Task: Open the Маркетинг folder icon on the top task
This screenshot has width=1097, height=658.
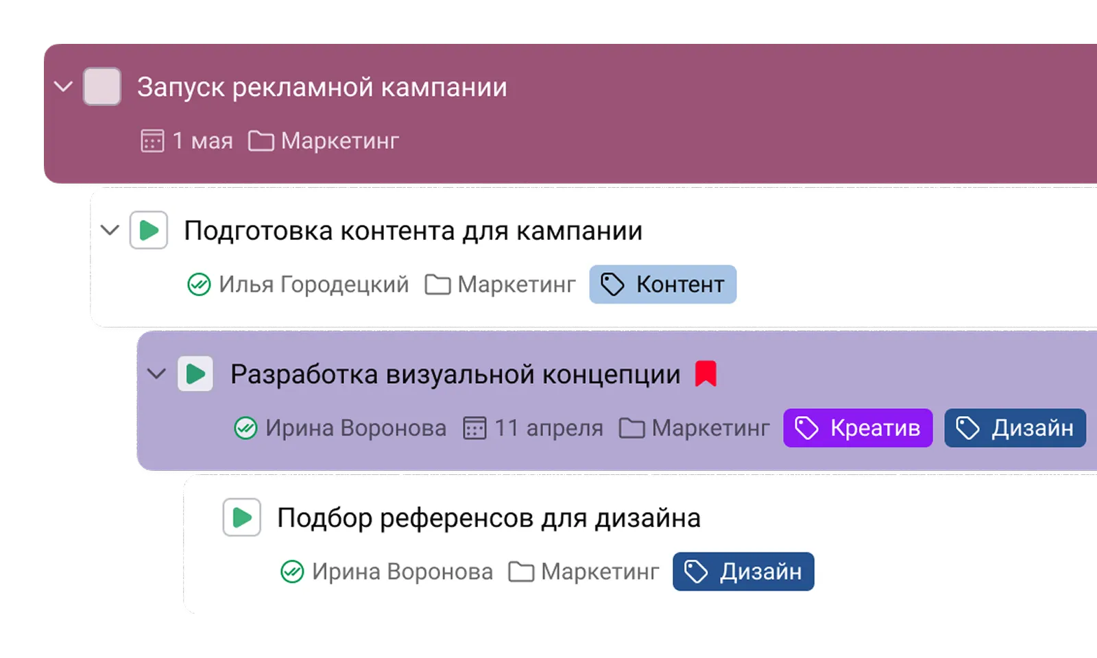Action: click(259, 141)
